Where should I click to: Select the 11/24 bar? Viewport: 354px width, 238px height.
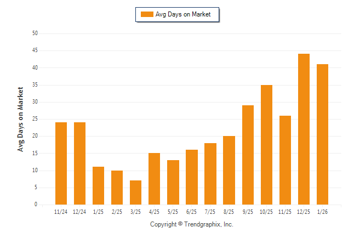click(61, 163)
